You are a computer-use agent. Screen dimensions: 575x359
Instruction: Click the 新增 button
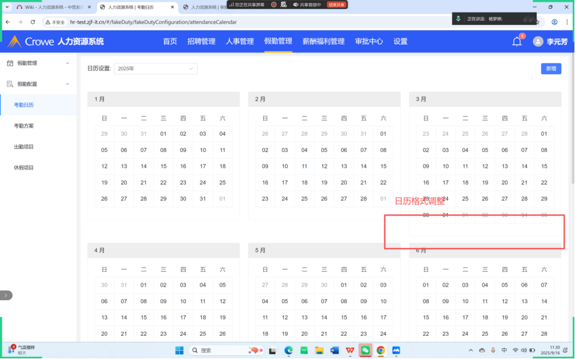tap(551, 68)
